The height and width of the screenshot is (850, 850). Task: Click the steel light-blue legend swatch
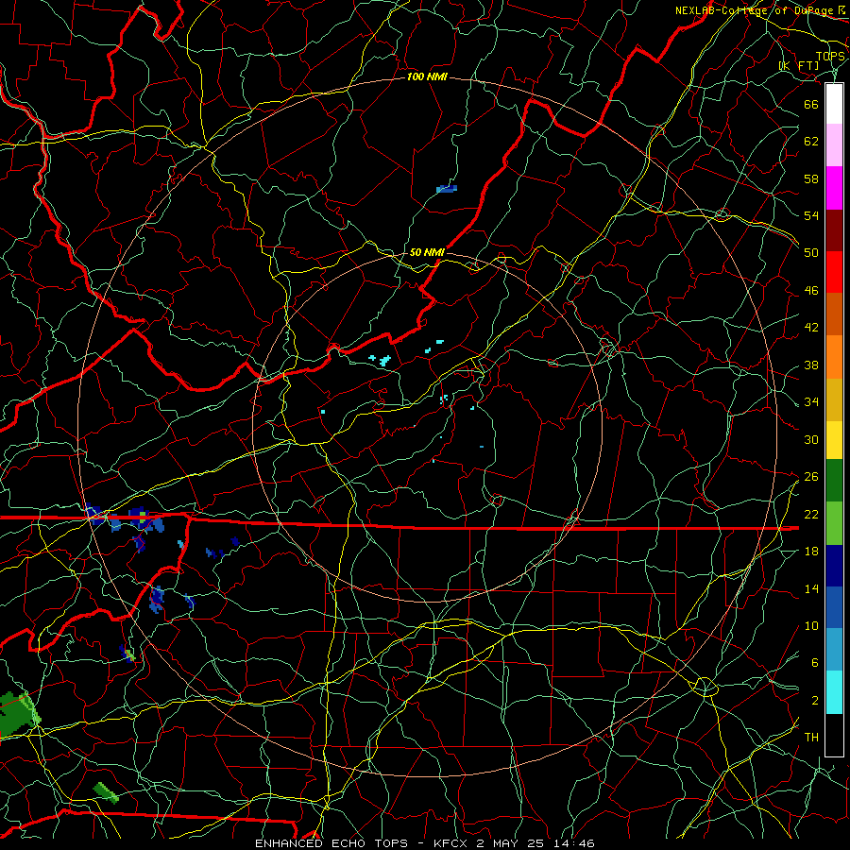point(834,650)
